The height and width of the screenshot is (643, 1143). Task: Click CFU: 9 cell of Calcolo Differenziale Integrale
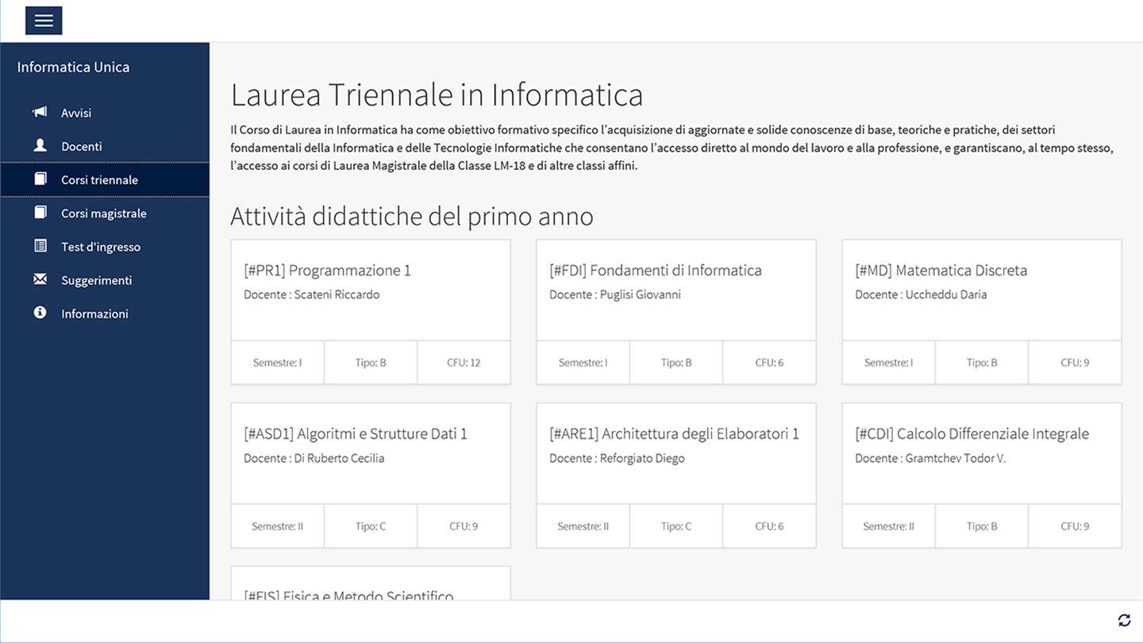click(x=1075, y=526)
